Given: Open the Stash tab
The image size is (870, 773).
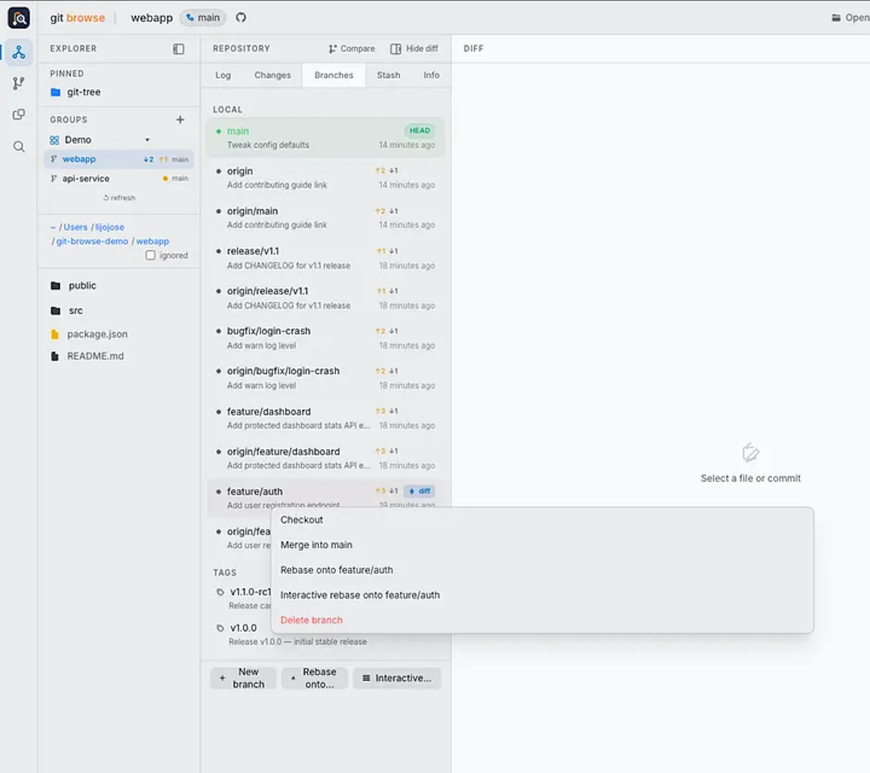Looking at the screenshot, I should click(x=388, y=75).
